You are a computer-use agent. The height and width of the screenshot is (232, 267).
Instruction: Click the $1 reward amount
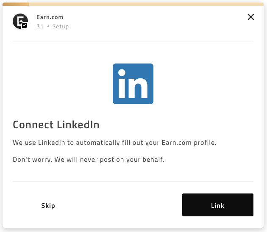point(40,26)
